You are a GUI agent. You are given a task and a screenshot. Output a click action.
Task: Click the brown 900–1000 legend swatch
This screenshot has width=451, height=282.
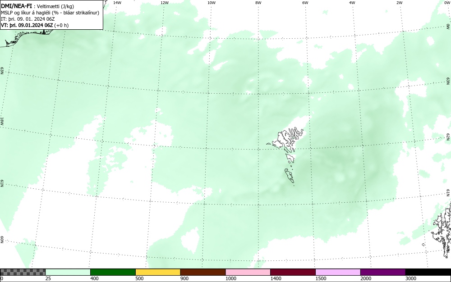tap(203, 272)
